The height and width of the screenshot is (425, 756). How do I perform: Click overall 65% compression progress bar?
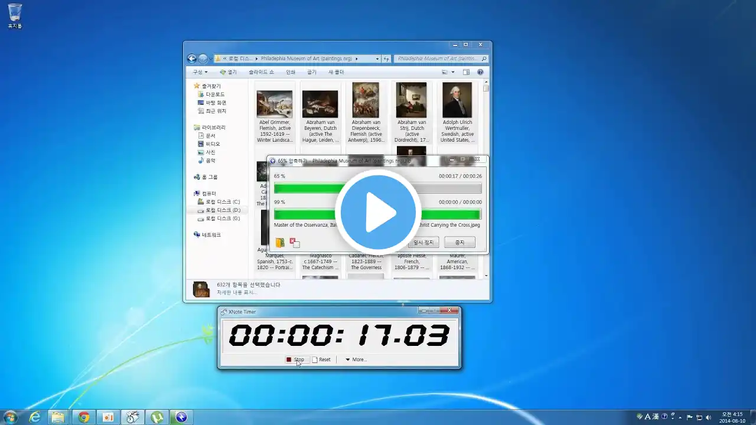377,188
